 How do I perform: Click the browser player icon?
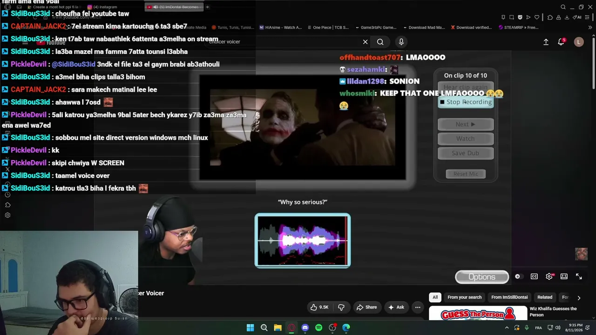pos(528,17)
